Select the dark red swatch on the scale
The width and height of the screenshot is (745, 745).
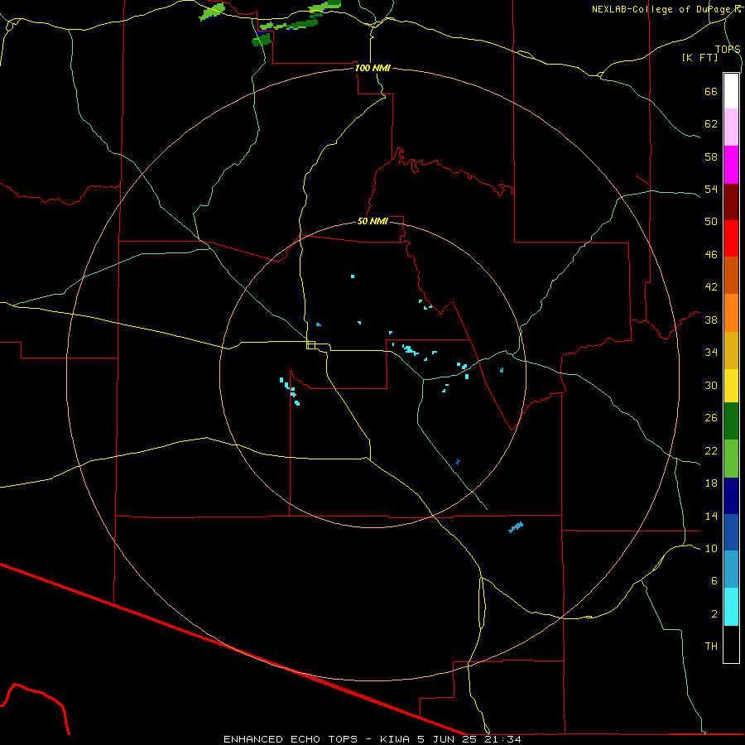pos(731,201)
